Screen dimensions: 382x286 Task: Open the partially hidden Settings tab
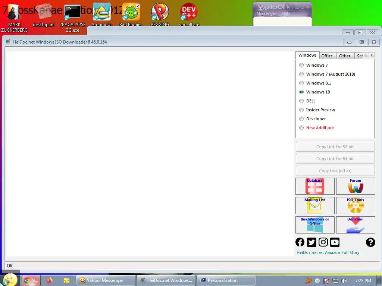pos(359,56)
